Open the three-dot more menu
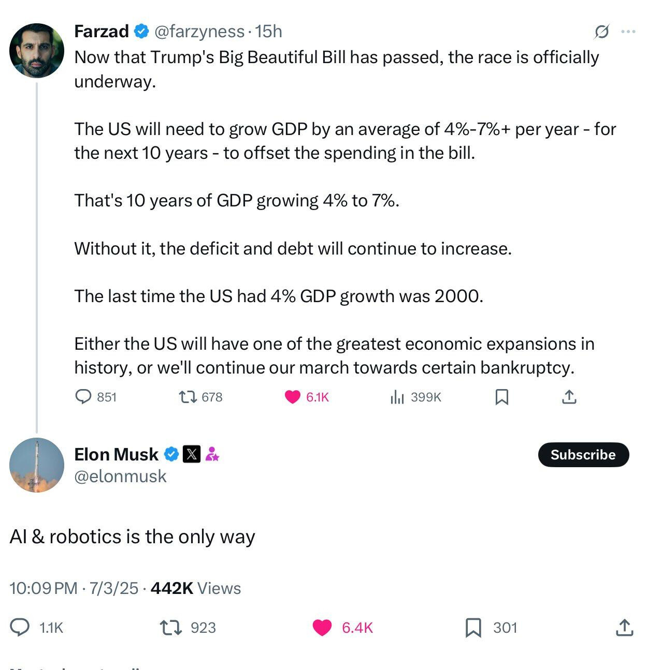Viewport: 647px width, 670px height. (628, 32)
